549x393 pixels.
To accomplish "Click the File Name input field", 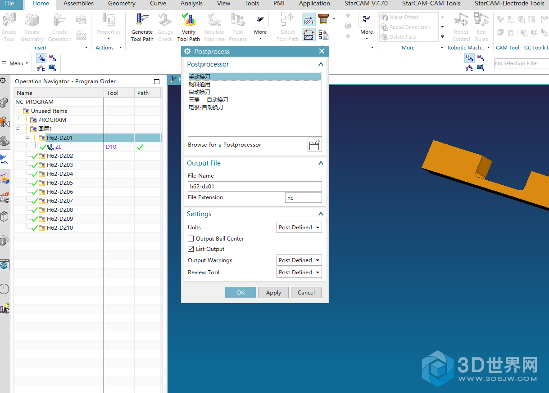I will pos(254,186).
